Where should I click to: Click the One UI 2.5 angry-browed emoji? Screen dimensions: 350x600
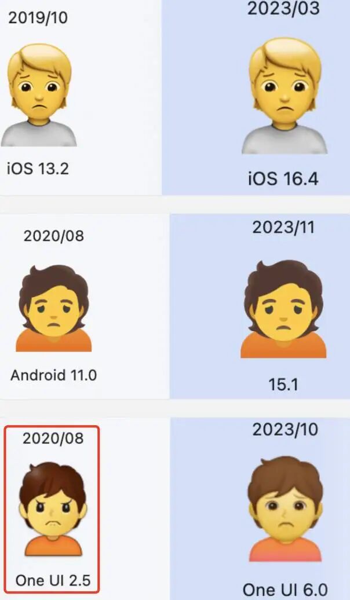[53, 509]
